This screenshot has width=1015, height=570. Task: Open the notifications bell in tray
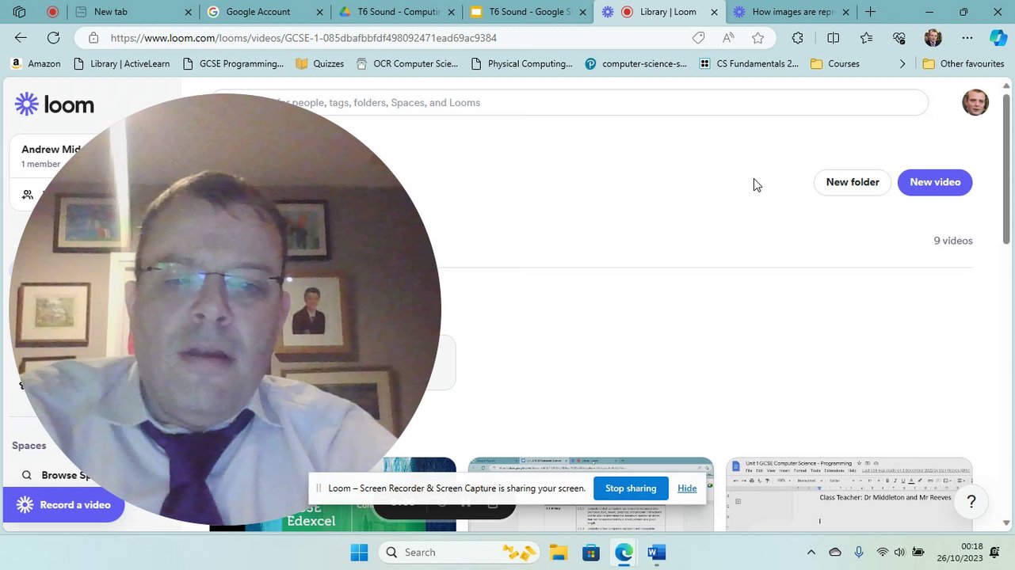click(x=995, y=552)
